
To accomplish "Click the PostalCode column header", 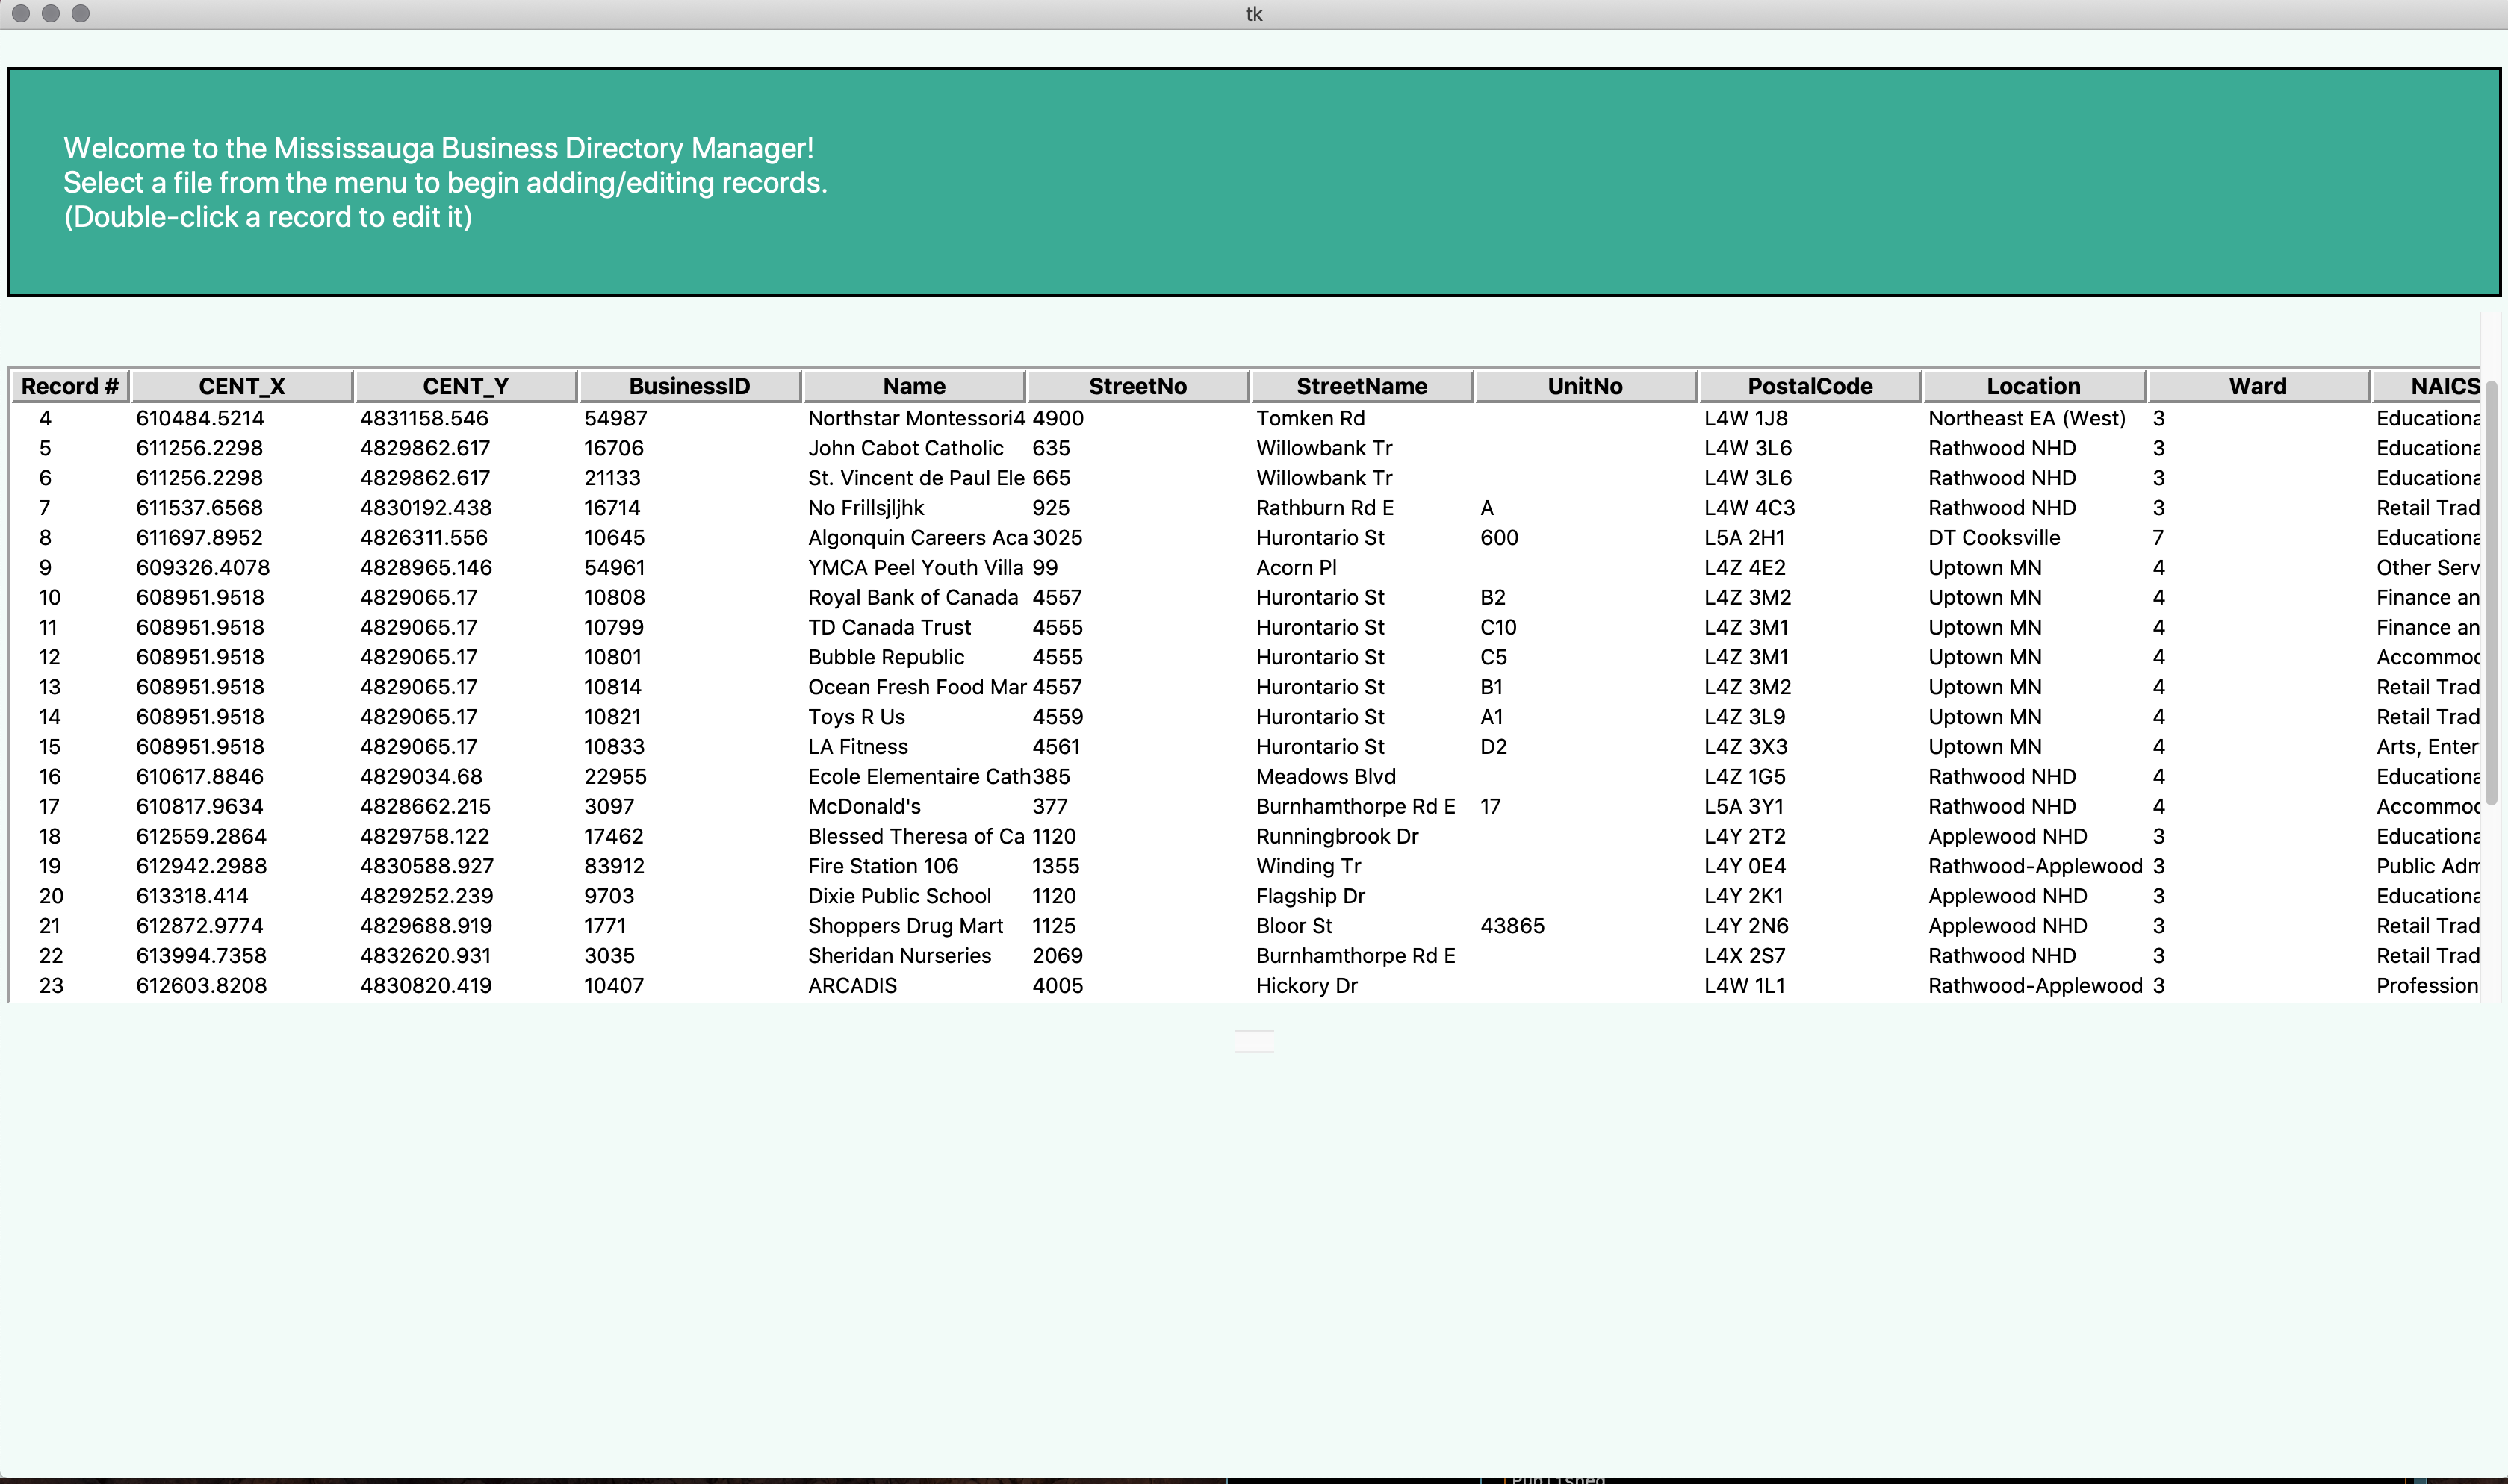I will click(1809, 386).
